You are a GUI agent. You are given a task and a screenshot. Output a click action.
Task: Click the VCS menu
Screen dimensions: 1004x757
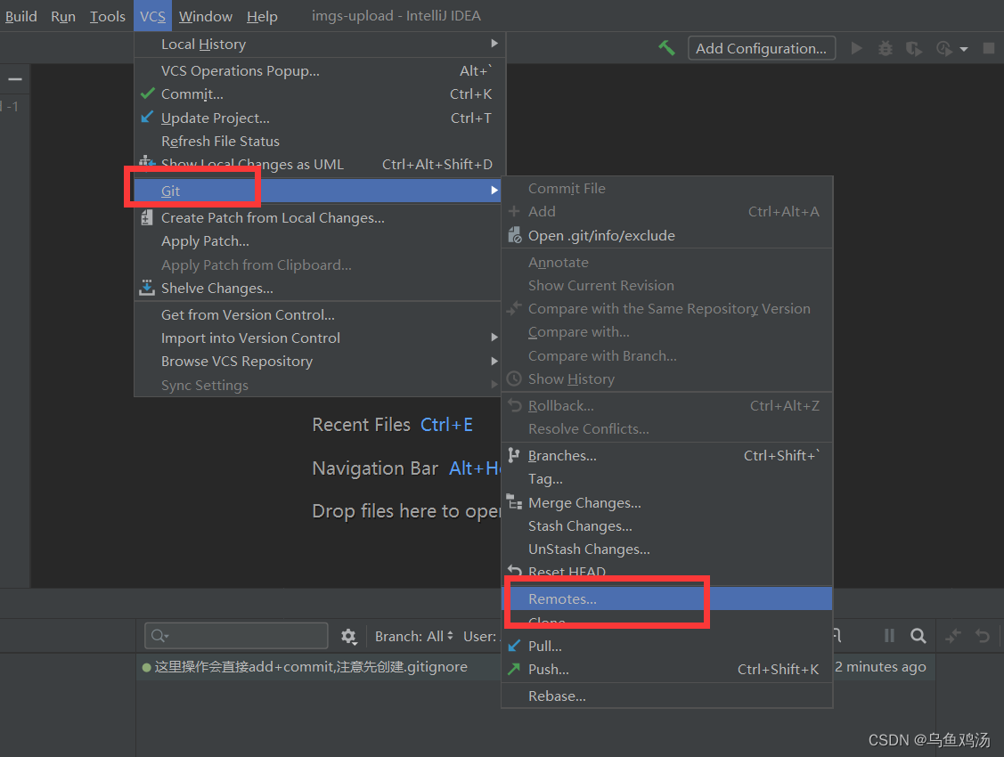(152, 16)
